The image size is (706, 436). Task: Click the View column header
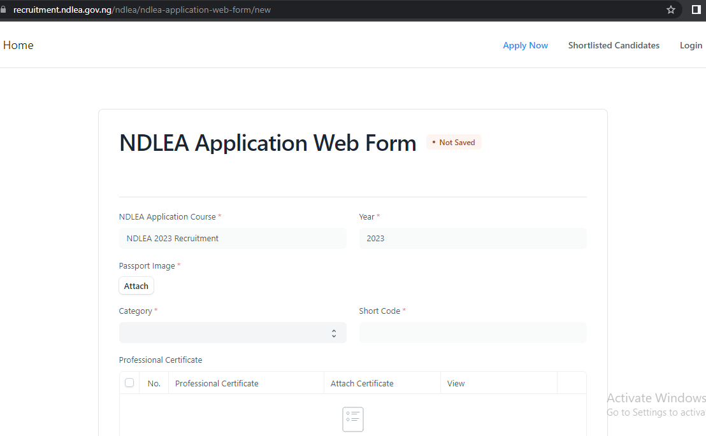point(456,383)
